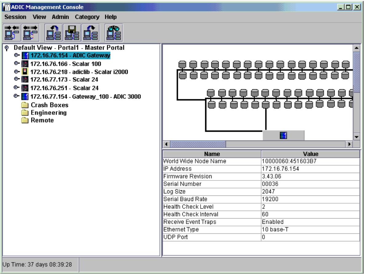
Task: Click topology horizontal scrollbar right arrow
Action: (349, 144)
